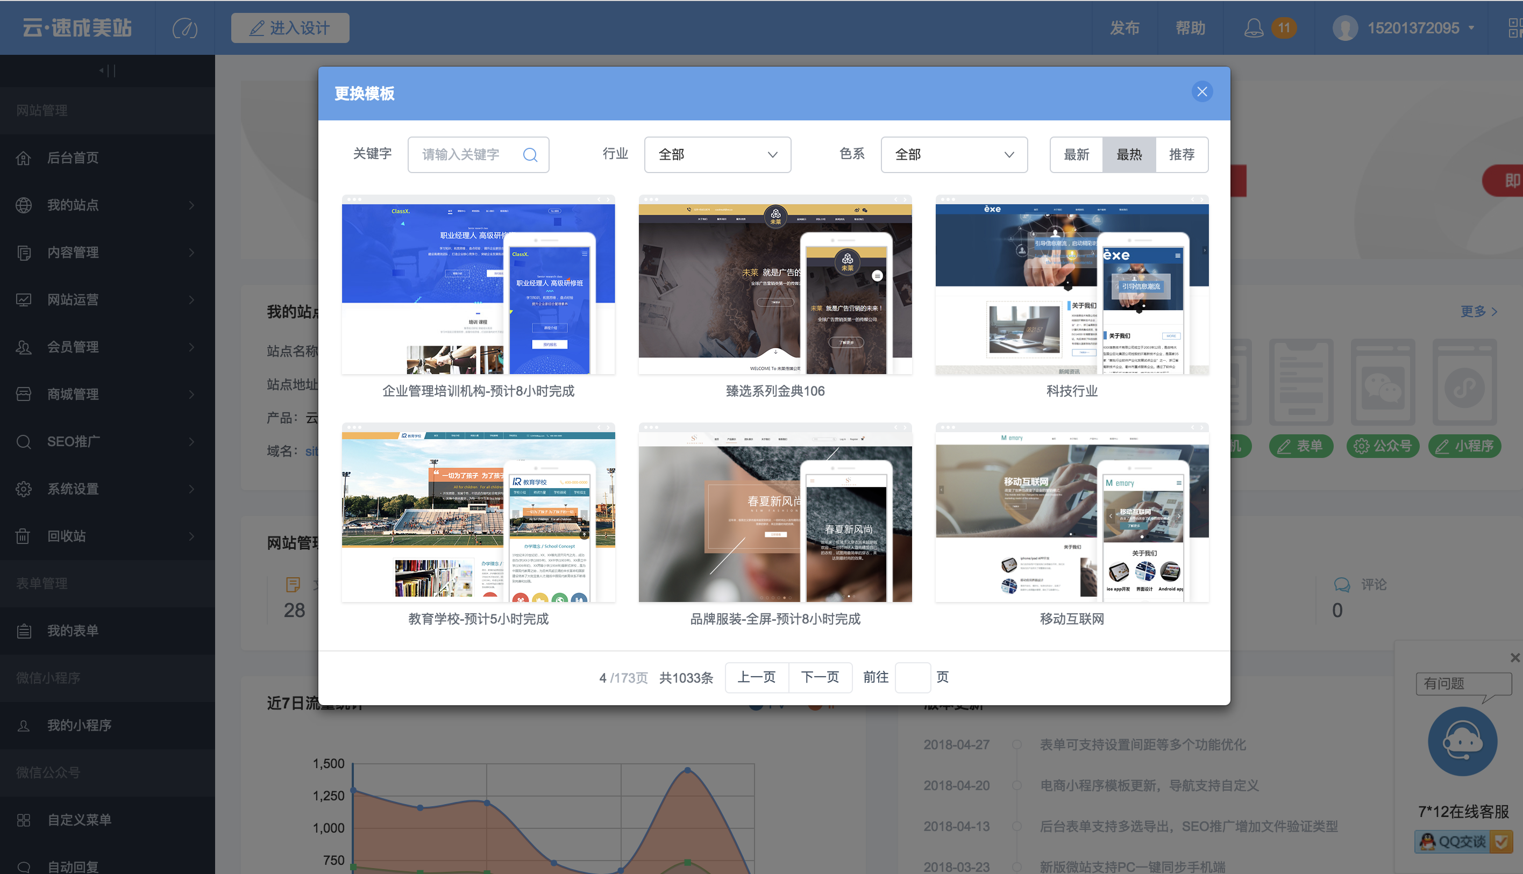
Task: Open the 色系 color scheme dropdown
Action: point(953,155)
